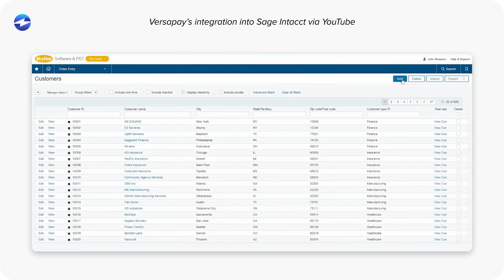Click the City filter input field
The height and width of the screenshot is (280, 504).
[222, 114]
